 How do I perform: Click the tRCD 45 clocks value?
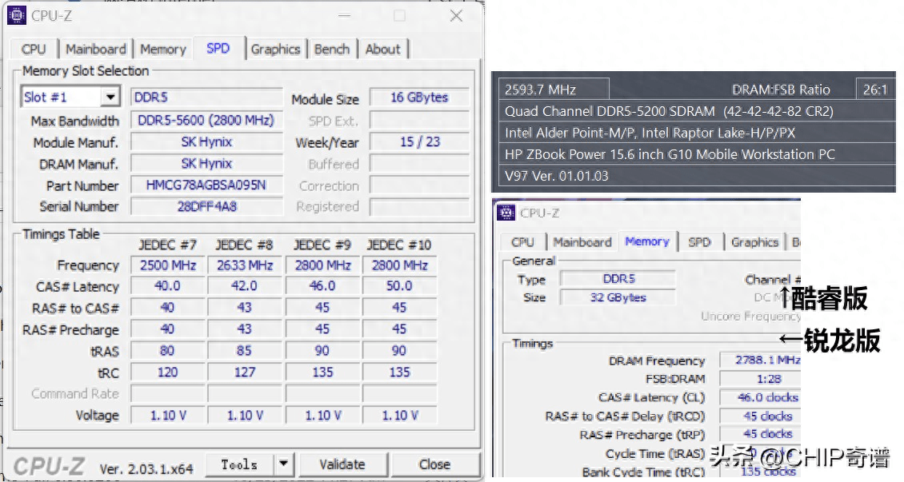tap(761, 416)
